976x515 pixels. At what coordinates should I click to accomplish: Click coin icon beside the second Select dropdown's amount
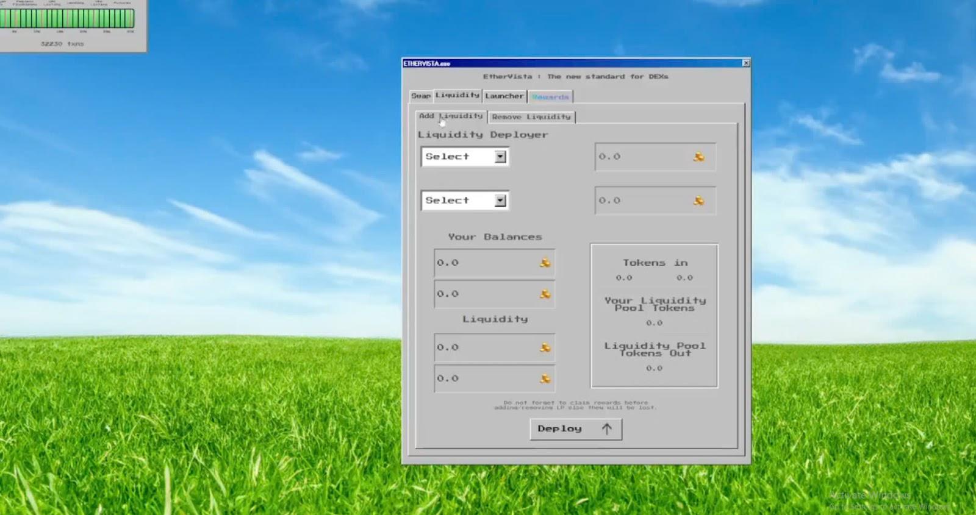tap(698, 201)
